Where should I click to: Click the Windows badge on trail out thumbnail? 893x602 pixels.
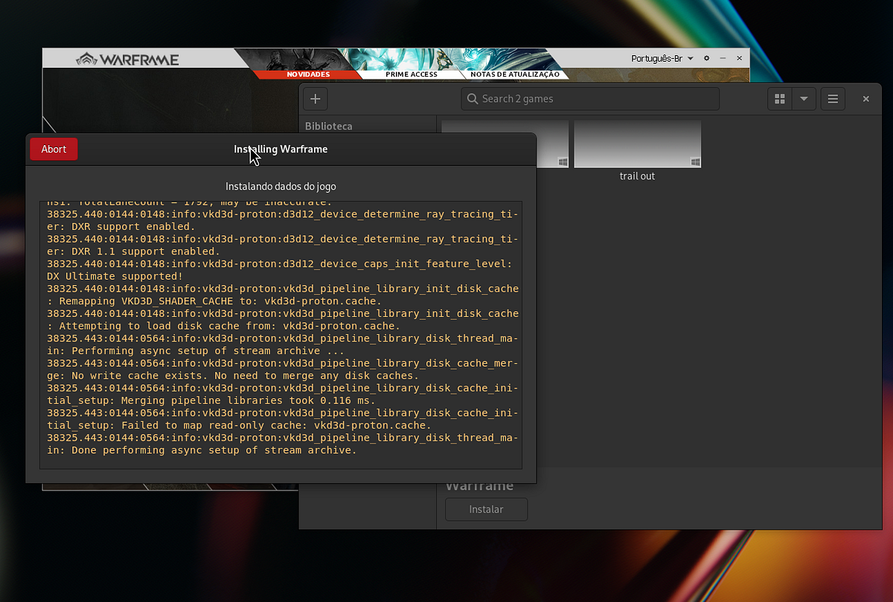pyautogui.click(x=694, y=160)
